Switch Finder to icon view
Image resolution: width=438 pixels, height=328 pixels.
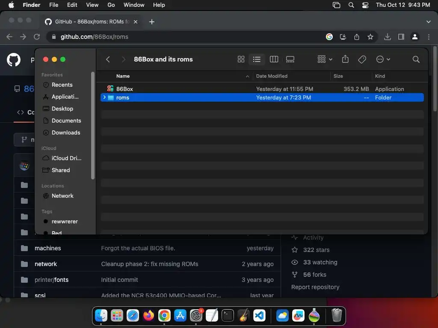[241, 59]
